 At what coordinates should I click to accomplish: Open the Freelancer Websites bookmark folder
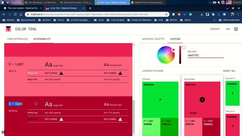click(x=139, y=20)
